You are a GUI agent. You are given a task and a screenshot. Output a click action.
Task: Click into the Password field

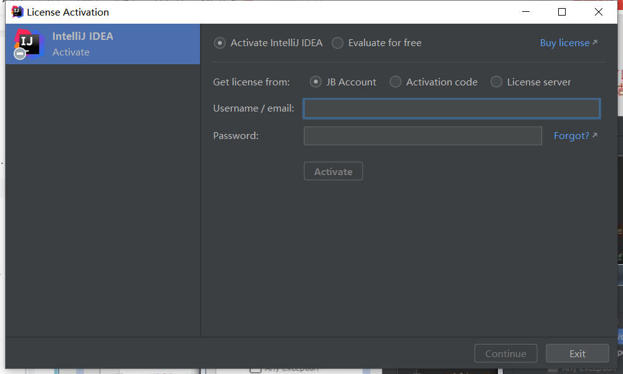422,136
